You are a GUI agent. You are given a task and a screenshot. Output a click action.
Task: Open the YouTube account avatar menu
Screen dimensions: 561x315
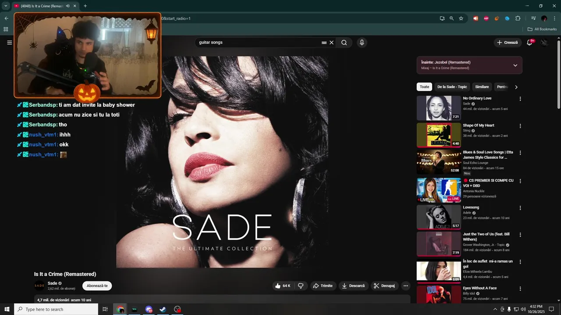pos(544,42)
